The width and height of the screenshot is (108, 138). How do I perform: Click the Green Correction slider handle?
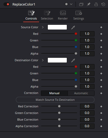[59, 113]
